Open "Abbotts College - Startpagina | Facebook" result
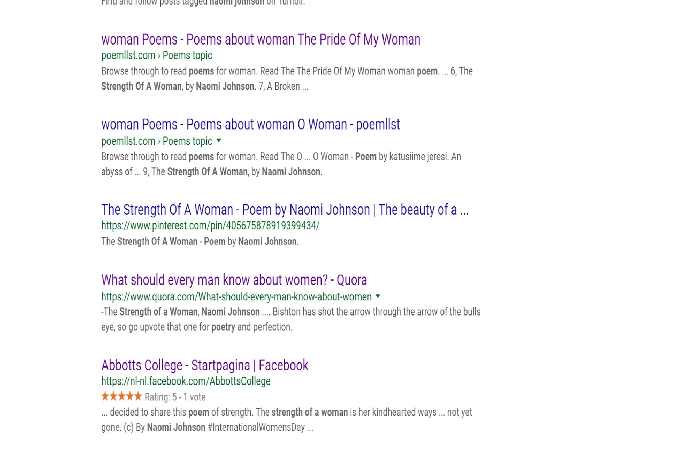This screenshot has width=673, height=452. pos(205,365)
